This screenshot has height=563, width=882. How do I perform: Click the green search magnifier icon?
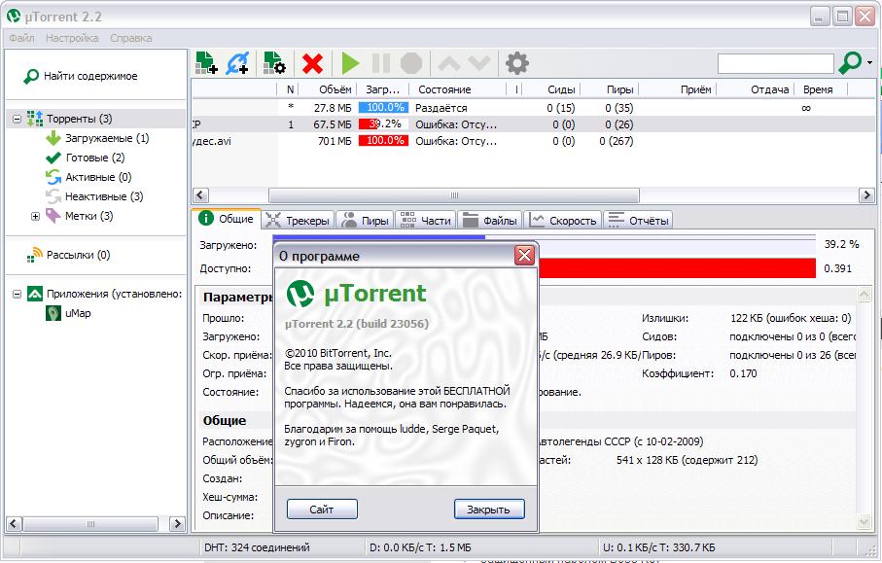[849, 63]
